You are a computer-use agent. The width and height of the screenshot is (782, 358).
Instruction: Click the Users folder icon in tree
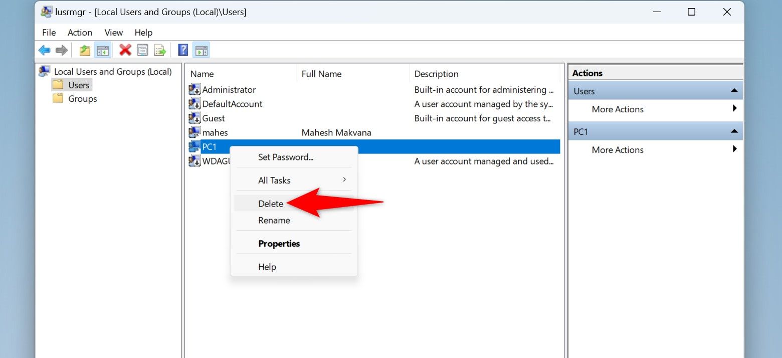[x=58, y=85]
